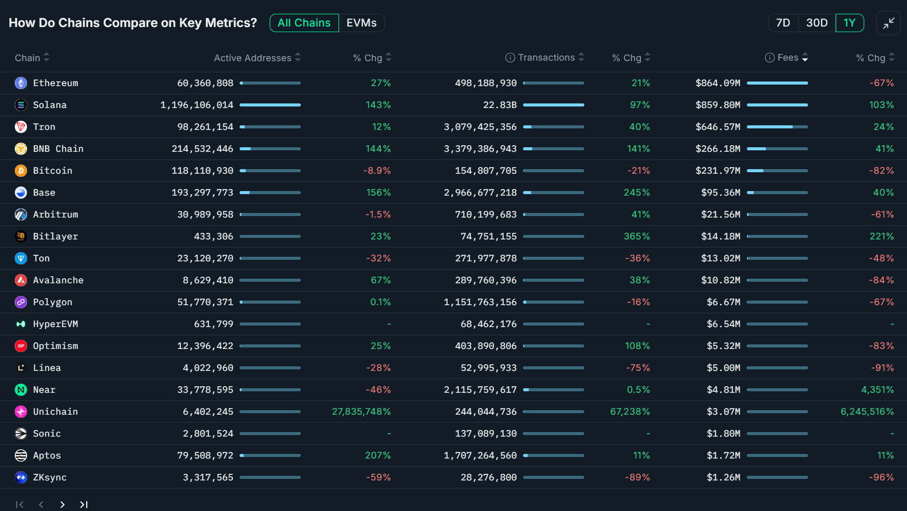Viewport: 907px width, 511px height.
Task: Click the BNB Chain logo icon
Action: click(21, 149)
